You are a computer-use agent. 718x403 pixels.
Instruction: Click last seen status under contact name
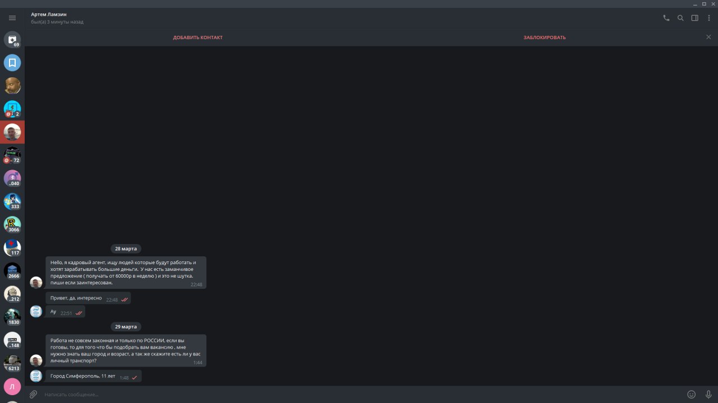click(x=57, y=22)
